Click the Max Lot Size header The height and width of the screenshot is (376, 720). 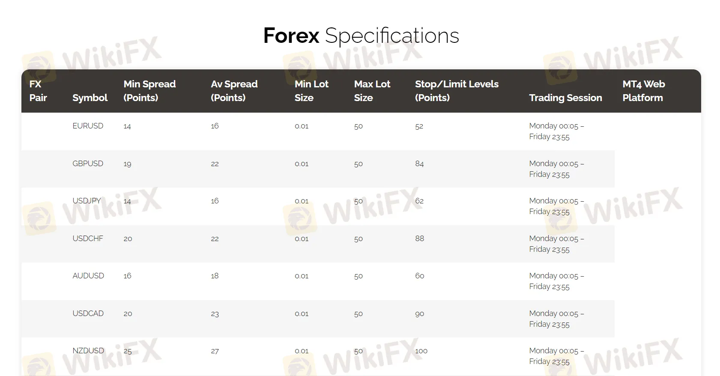coord(372,91)
